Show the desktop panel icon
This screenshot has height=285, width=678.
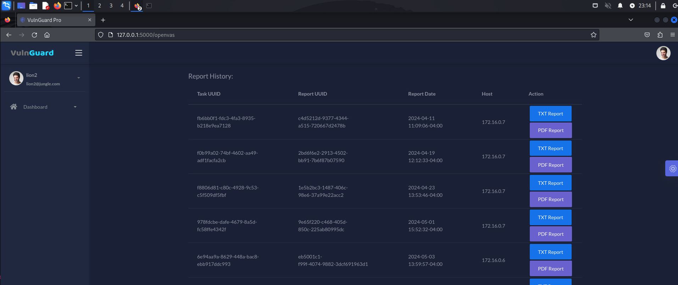pos(21,5)
